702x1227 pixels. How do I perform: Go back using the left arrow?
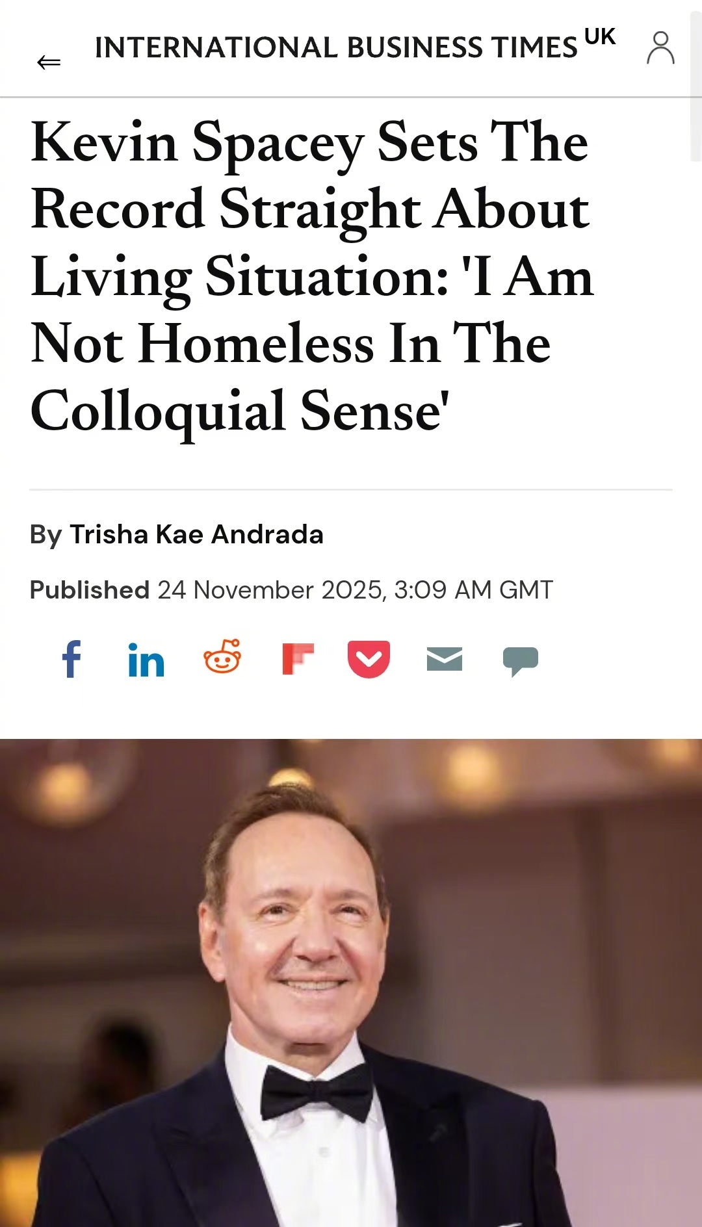pyautogui.click(x=49, y=62)
